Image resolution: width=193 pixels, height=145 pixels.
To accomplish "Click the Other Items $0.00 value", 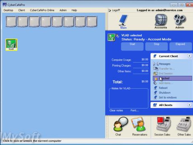I will pos(145,71).
